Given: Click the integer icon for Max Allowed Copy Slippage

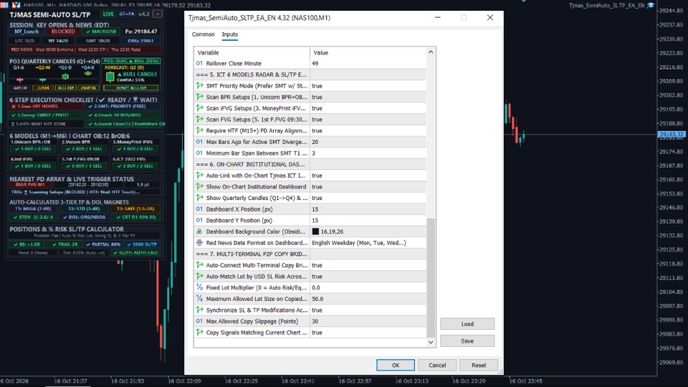Looking at the screenshot, I should pyautogui.click(x=199, y=321).
